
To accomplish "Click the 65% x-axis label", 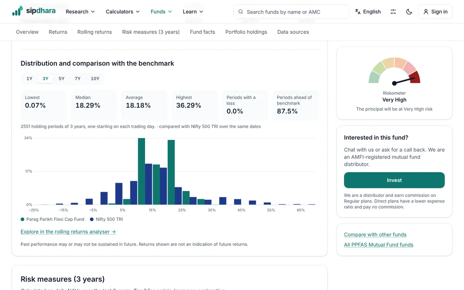I will pyautogui.click(x=301, y=210).
